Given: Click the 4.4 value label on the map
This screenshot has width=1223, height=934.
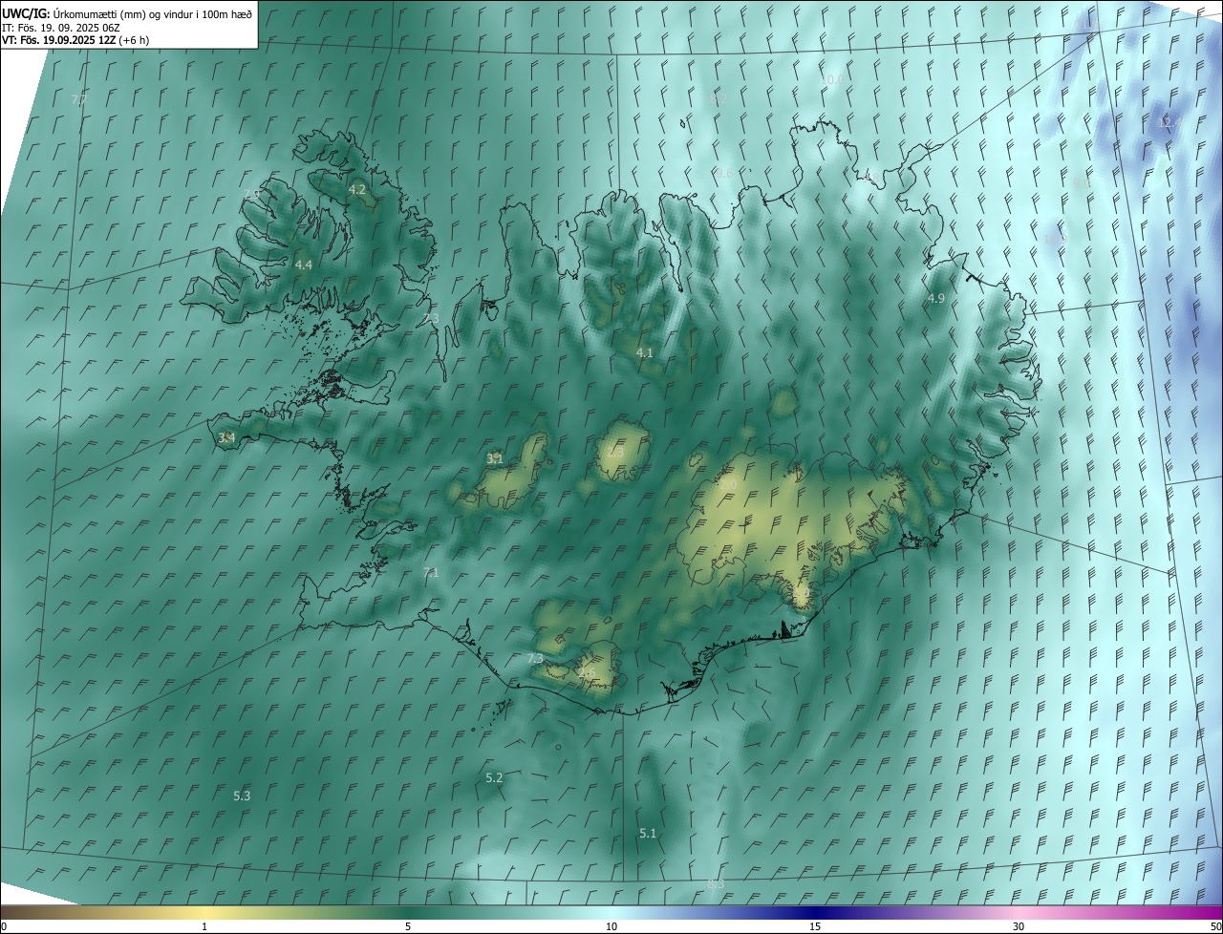Looking at the screenshot, I should [x=304, y=265].
